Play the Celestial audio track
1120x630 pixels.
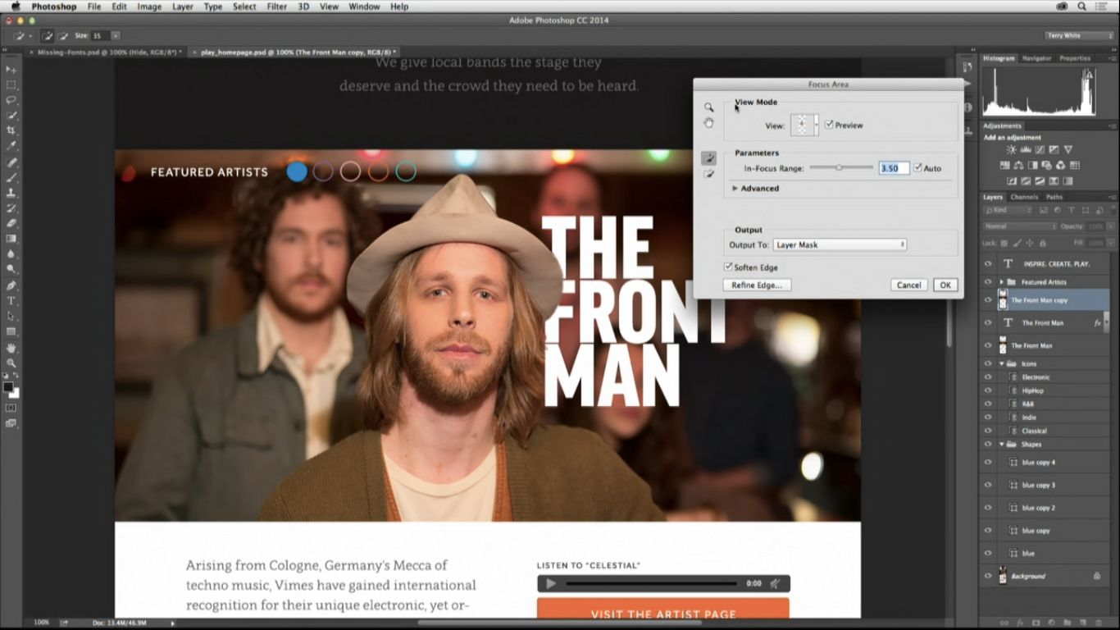tap(551, 583)
